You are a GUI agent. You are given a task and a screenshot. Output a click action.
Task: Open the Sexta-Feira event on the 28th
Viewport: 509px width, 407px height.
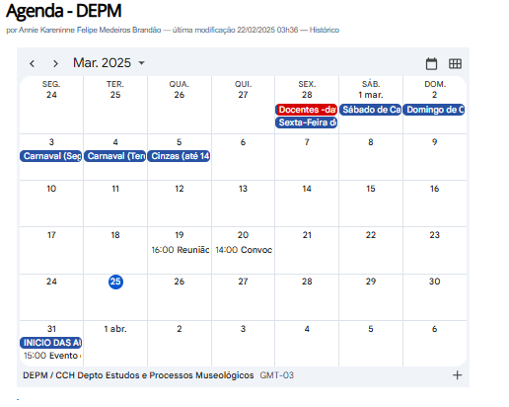pyautogui.click(x=306, y=122)
